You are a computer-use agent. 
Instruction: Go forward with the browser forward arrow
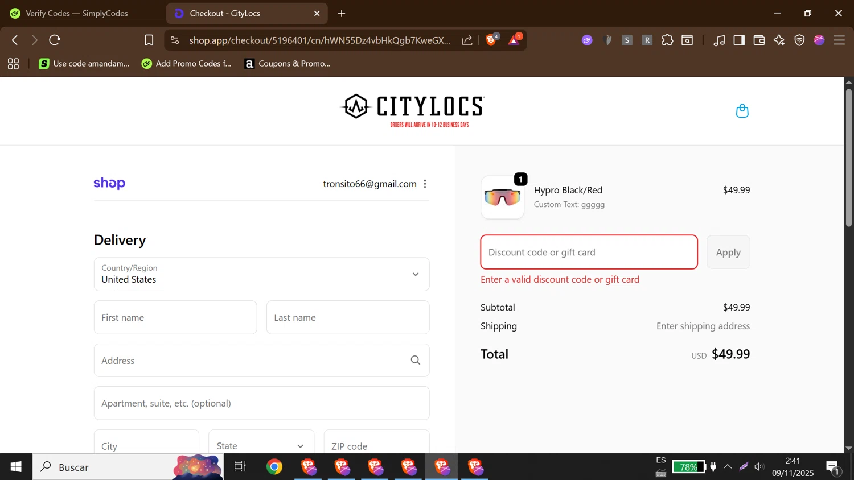(34, 40)
